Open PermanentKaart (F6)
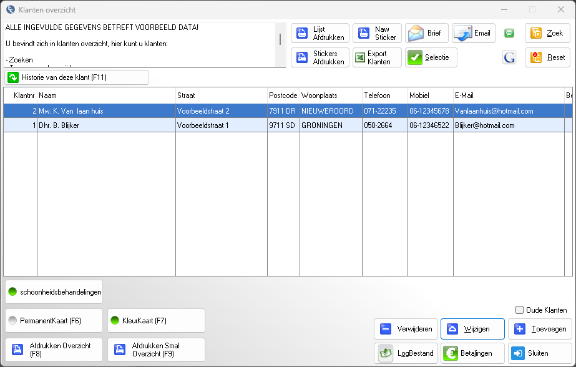 pos(54,321)
